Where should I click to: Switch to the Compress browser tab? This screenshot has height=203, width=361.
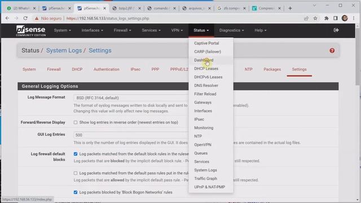click(266, 8)
